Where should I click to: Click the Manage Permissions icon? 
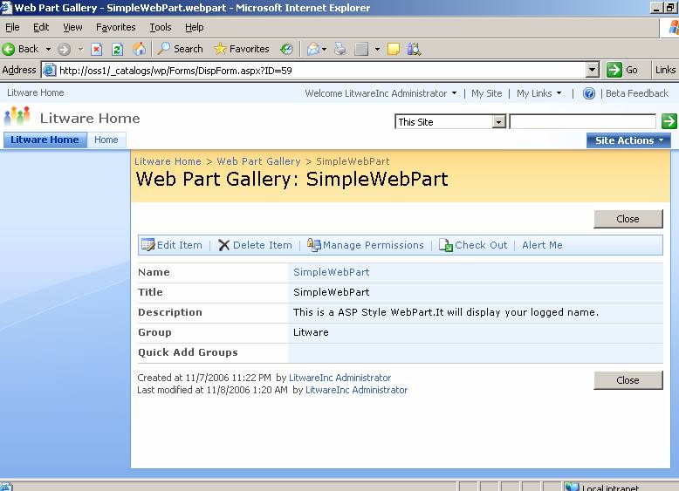314,245
